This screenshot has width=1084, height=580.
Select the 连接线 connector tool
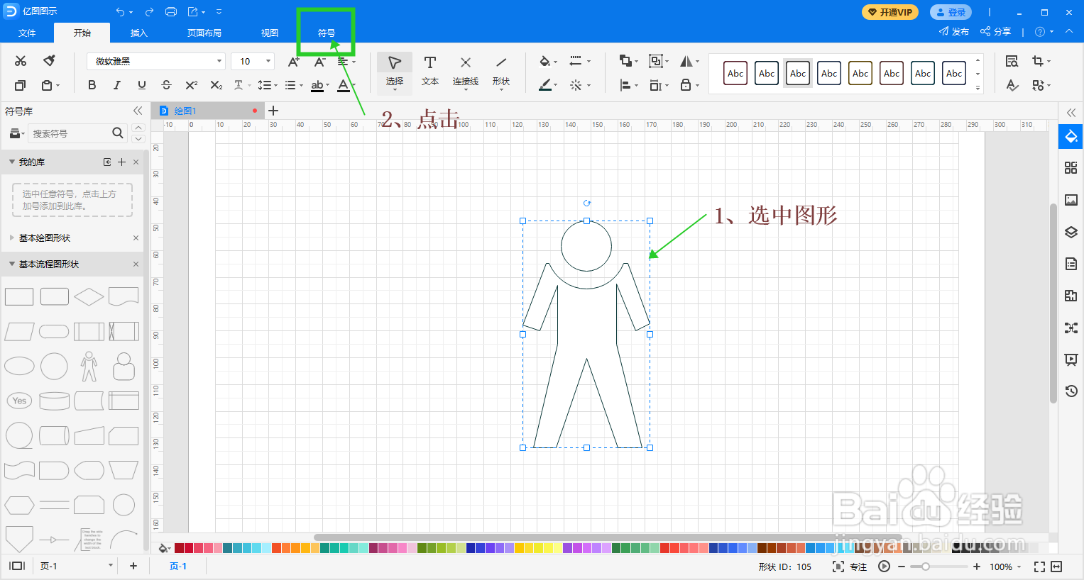pyautogui.click(x=466, y=72)
